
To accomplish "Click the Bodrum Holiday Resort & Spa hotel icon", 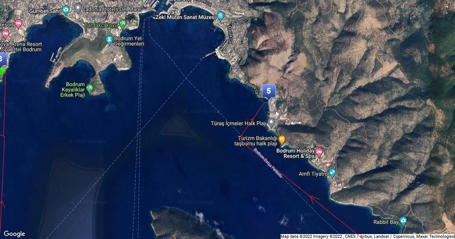I will pyautogui.click(x=319, y=153).
